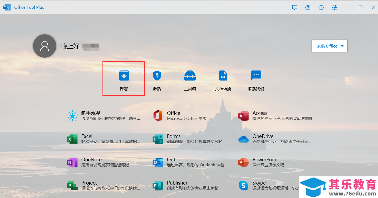Image resolution: width=378 pixels, height=198 pixels.
Task: Click the Excel app icon
Action: point(72,139)
